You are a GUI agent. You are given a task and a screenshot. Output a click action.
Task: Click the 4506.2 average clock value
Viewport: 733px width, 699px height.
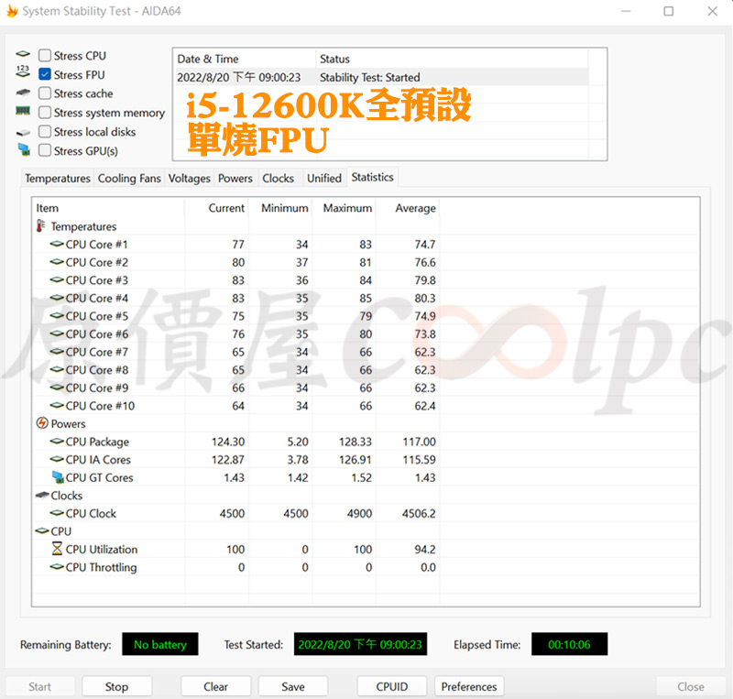pyautogui.click(x=419, y=513)
